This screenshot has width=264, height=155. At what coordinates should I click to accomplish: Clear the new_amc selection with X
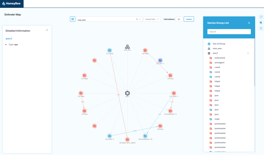click(x=137, y=19)
